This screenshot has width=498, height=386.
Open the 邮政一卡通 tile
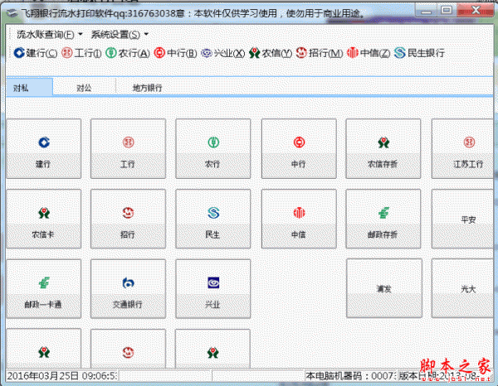[x=44, y=289]
